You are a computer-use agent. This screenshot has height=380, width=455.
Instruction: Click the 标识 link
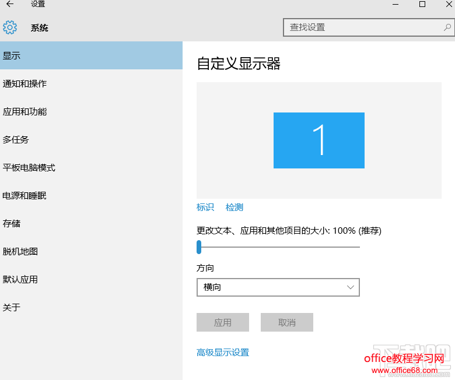point(205,207)
